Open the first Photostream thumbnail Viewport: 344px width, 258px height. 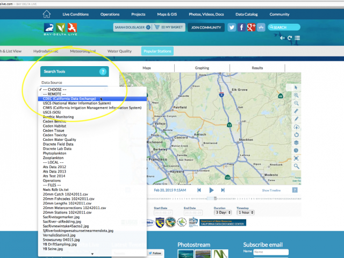[x=185, y=254]
